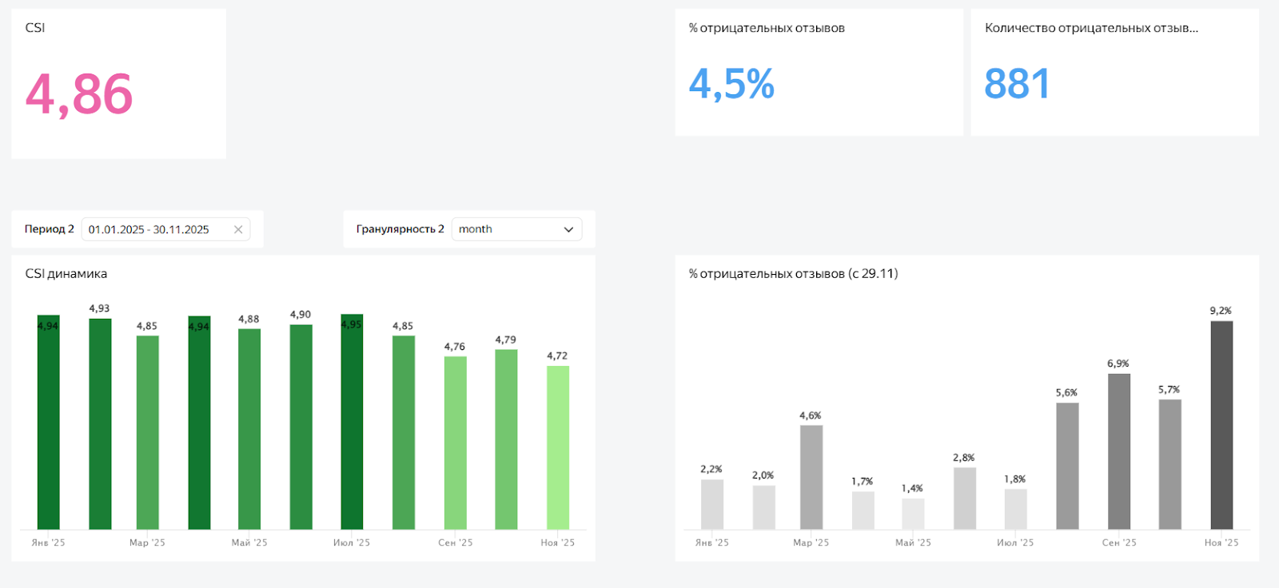This screenshot has width=1279, height=588.
Task: Select the July CSI bar 4,95
Action: point(352,423)
